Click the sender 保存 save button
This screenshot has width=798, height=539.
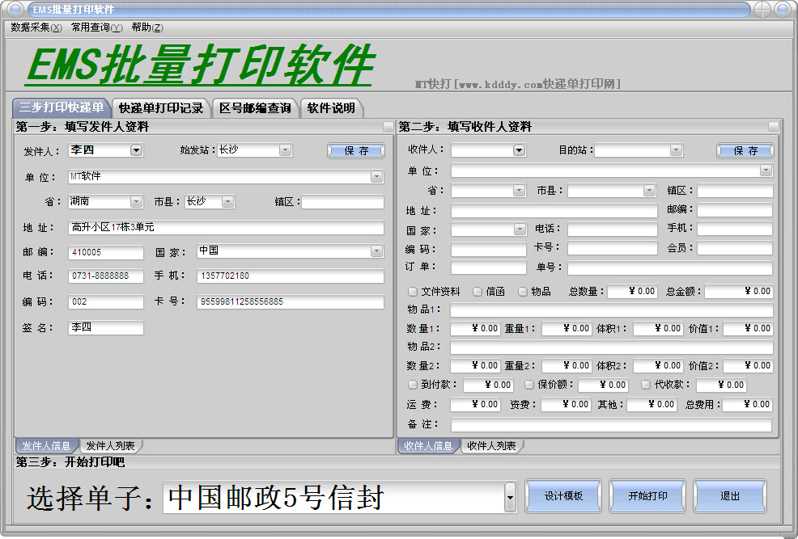coord(355,150)
